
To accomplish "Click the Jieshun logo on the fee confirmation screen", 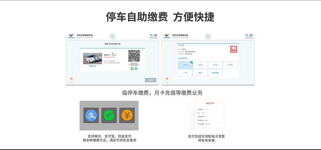I will [71, 36].
